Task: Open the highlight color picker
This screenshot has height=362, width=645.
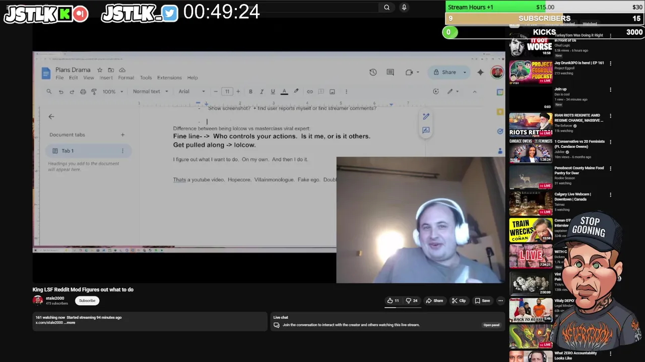Action: pyautogui.click(x=296, y=92)
